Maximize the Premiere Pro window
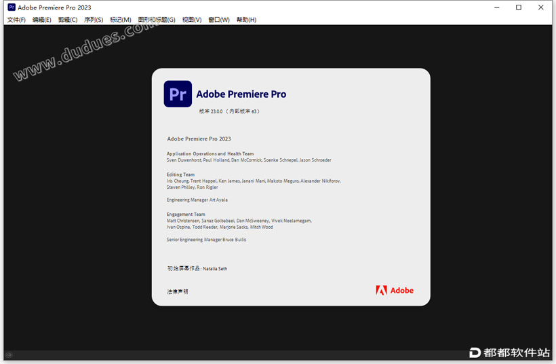Viewport: 556px width, 364px height. (519, 7)
